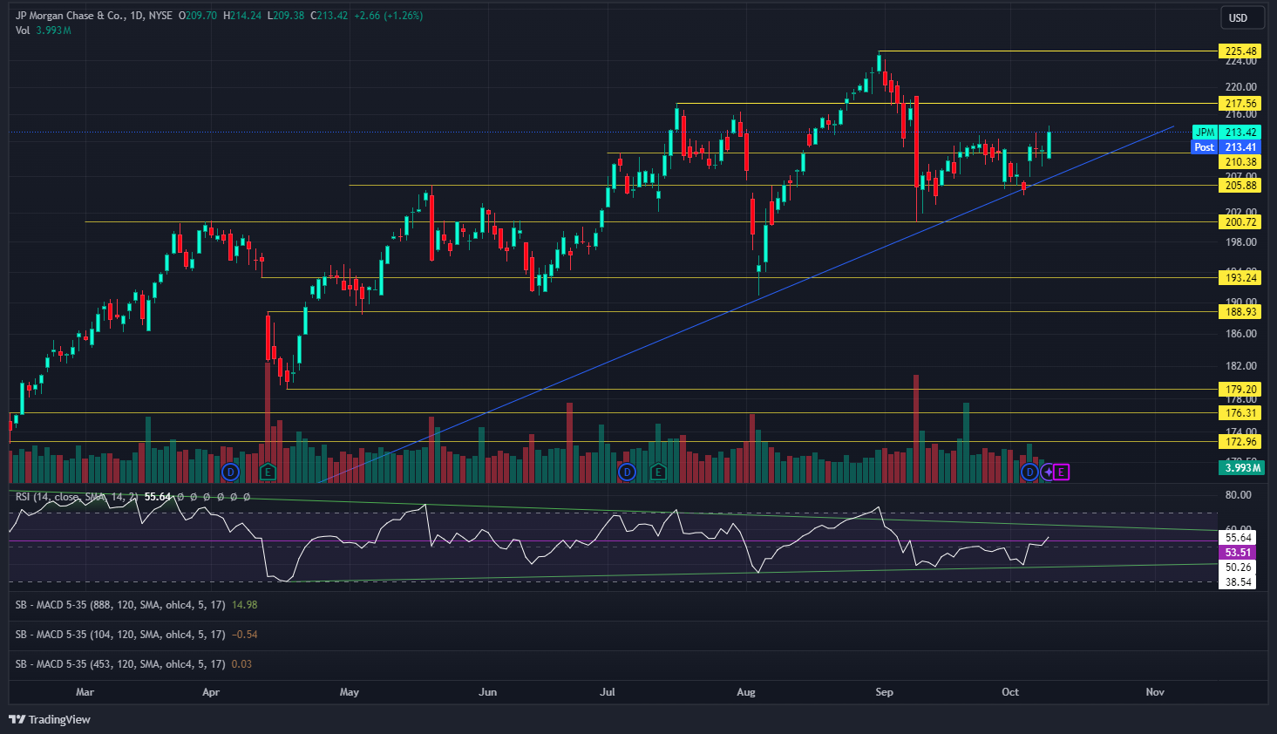
Task: Click the purple 53.51 RSI label
Action: (1238, 553)
